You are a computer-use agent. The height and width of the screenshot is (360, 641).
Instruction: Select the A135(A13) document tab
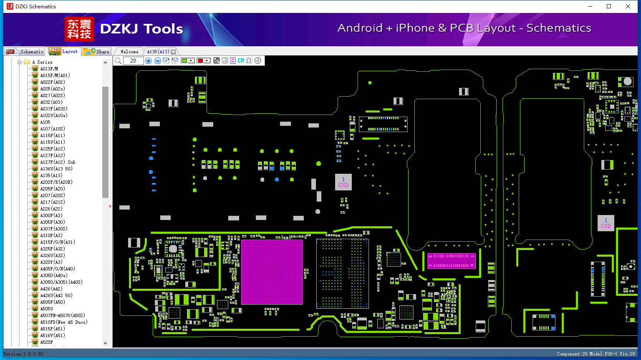[x=158, y=52]
